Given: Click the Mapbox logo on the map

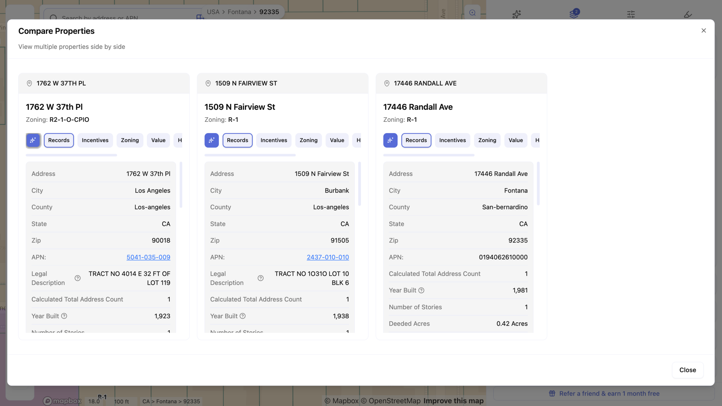Looking at the screenshot, I should point(62,401).
